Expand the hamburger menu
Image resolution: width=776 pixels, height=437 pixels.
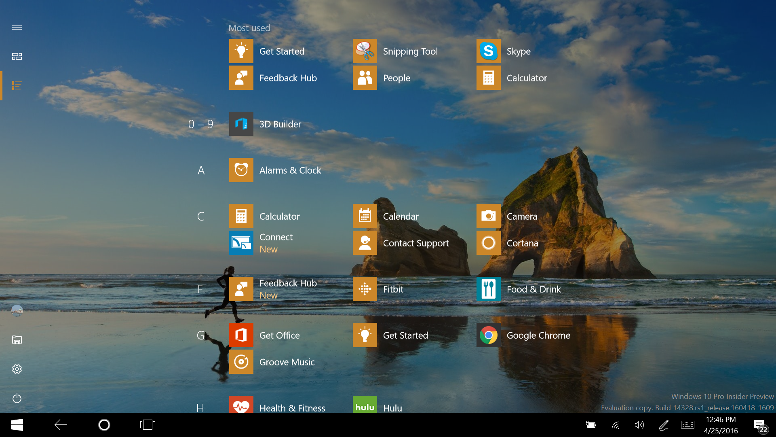coord(17,28)
